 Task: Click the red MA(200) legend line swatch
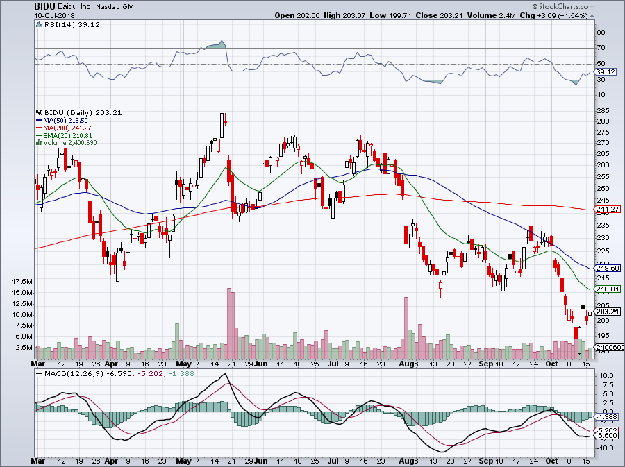39,128
